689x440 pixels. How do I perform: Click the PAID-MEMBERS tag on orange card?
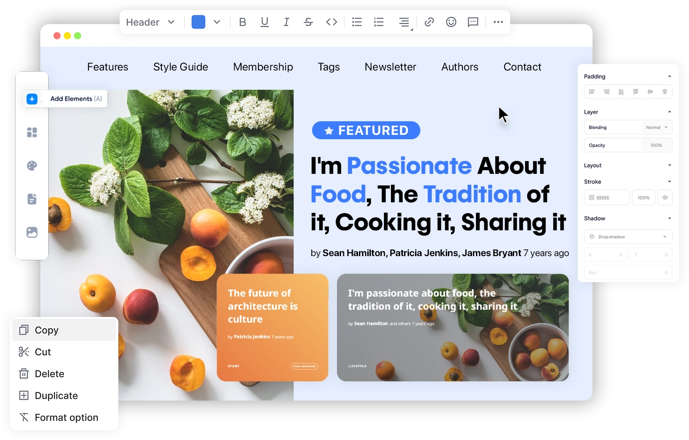(305, 366)
